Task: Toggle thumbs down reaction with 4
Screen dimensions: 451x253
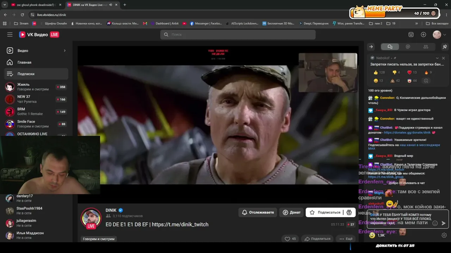Action: tap(396, 72)
